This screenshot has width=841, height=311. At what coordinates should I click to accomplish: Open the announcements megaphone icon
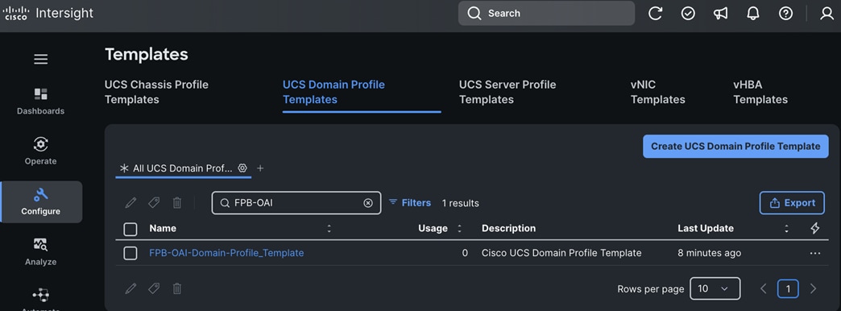coord(720,14)
